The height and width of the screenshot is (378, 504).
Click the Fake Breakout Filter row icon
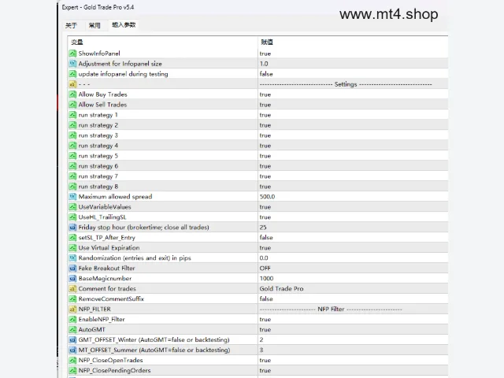72,268
